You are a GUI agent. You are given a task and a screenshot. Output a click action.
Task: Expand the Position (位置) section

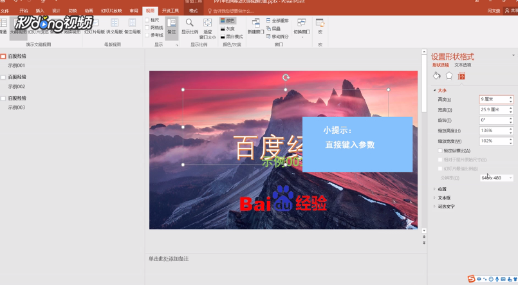pos(435,189)
